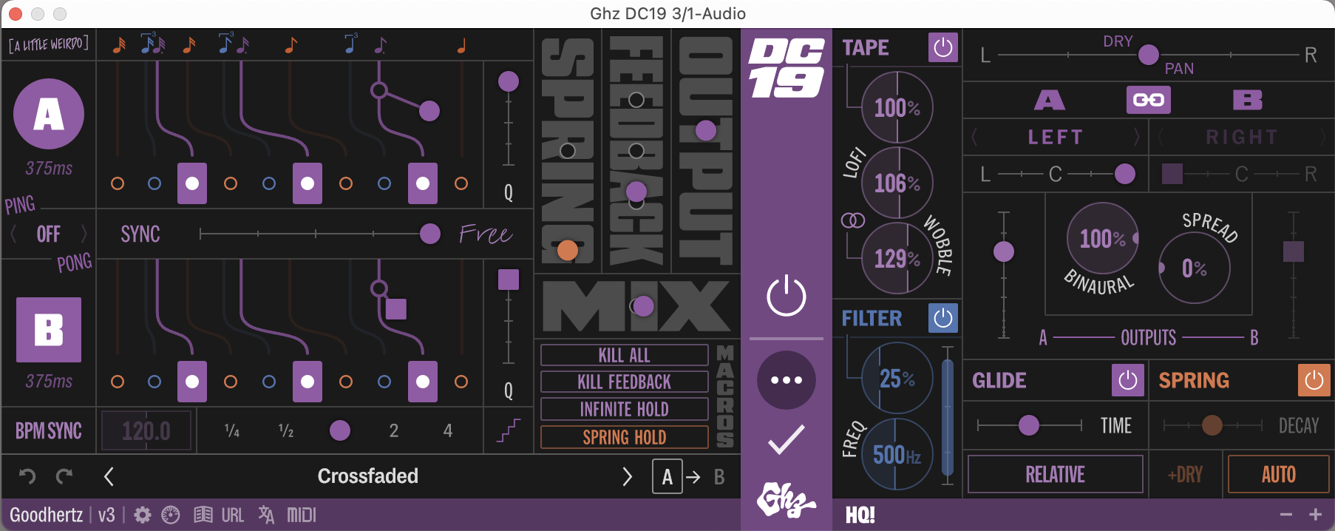Click the RELATIVE glide button
Viewport: 1335px width, 531px height.
point(1056,474)
